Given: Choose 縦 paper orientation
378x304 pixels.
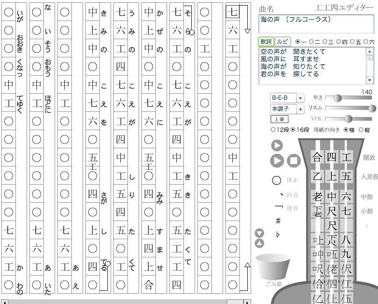Looking at the screenshot, I should point(361,130).
